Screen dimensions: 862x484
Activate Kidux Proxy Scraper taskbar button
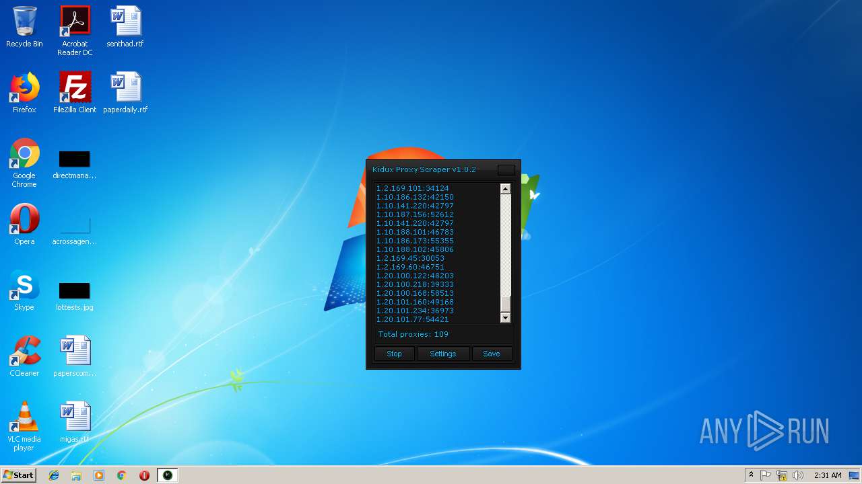pyautogui.click(x=168, y=475)
